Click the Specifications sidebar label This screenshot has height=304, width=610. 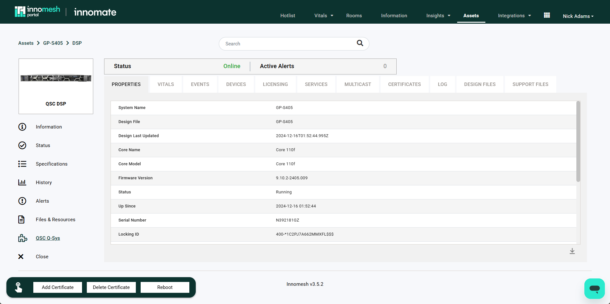52,164
